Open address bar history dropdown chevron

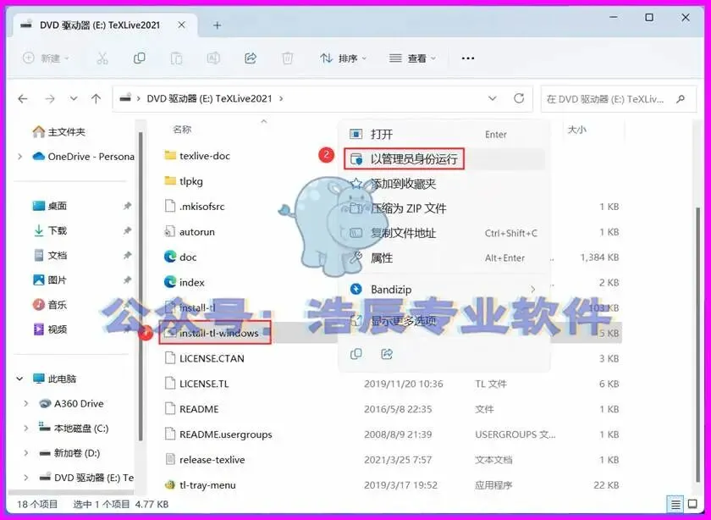(x=493, y=98)
